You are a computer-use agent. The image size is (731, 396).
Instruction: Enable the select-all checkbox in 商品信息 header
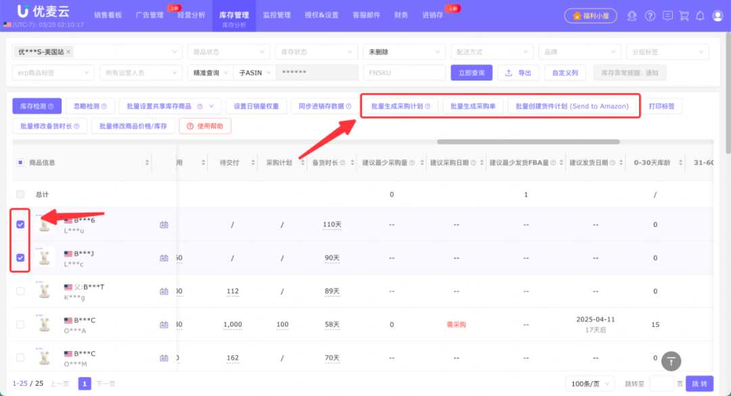tap(20, 162)
